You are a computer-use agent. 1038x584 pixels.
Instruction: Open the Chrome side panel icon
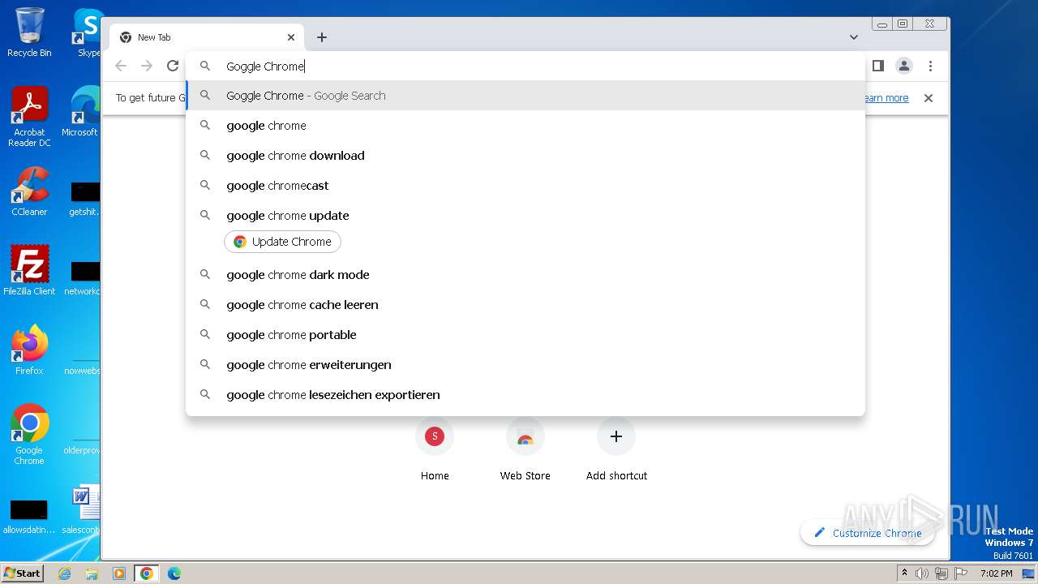click(x=878, y=66)
